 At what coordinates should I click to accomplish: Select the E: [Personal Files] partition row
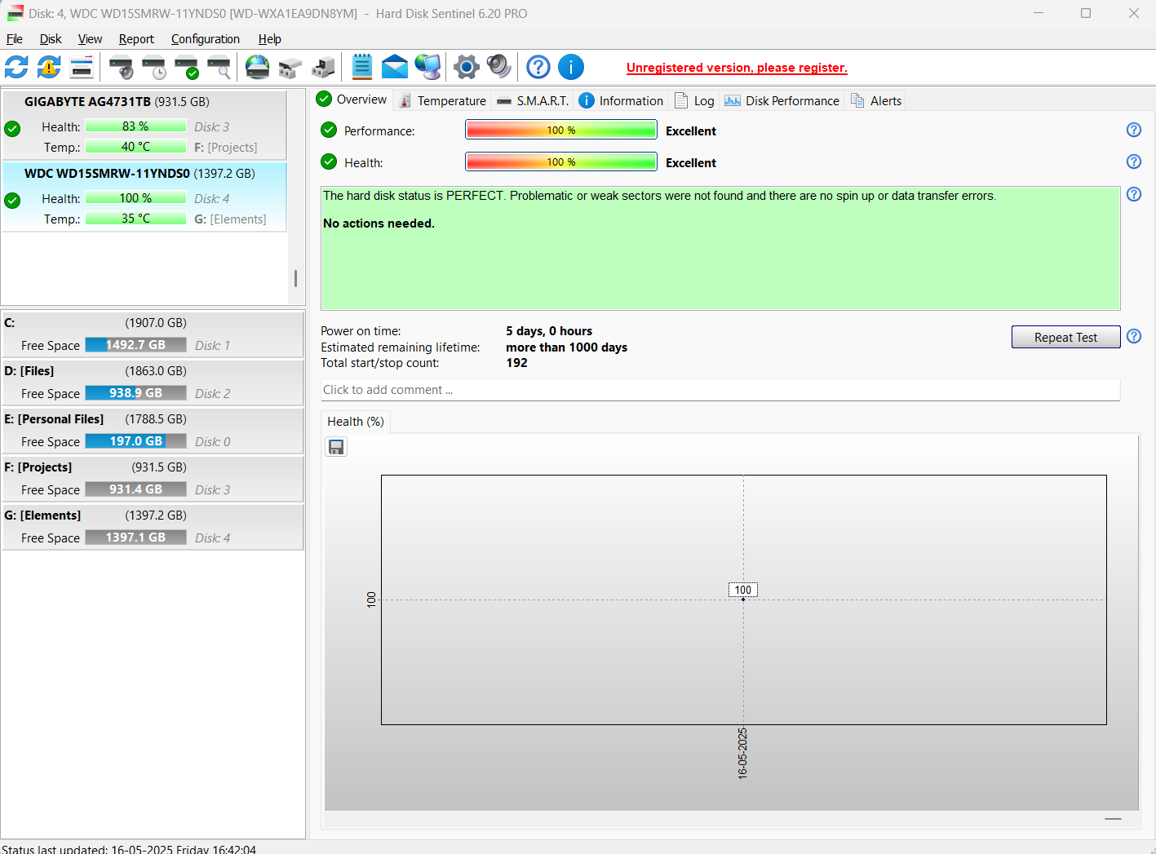coord(153,430)
